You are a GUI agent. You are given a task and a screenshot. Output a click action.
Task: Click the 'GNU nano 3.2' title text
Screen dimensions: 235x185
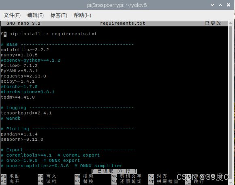(x=23, y=24)
